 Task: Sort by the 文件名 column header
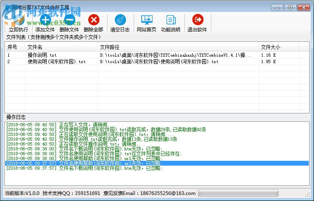[62, 47]
